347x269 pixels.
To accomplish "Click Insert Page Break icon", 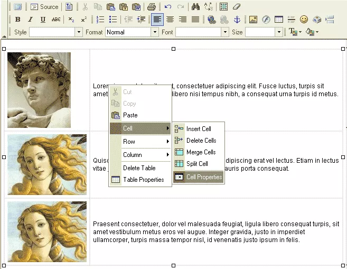I will pos(330,20).
